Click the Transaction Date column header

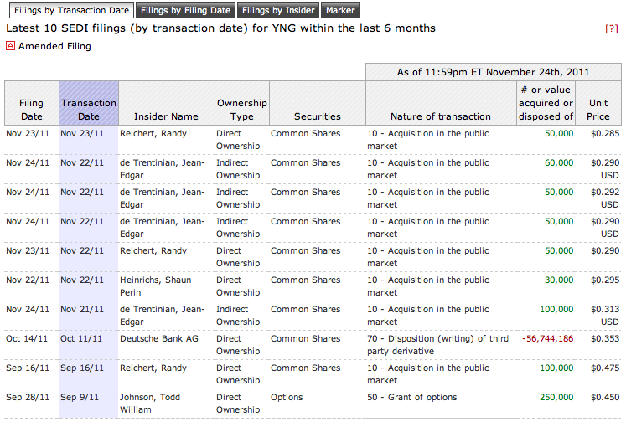coord(89,110)
